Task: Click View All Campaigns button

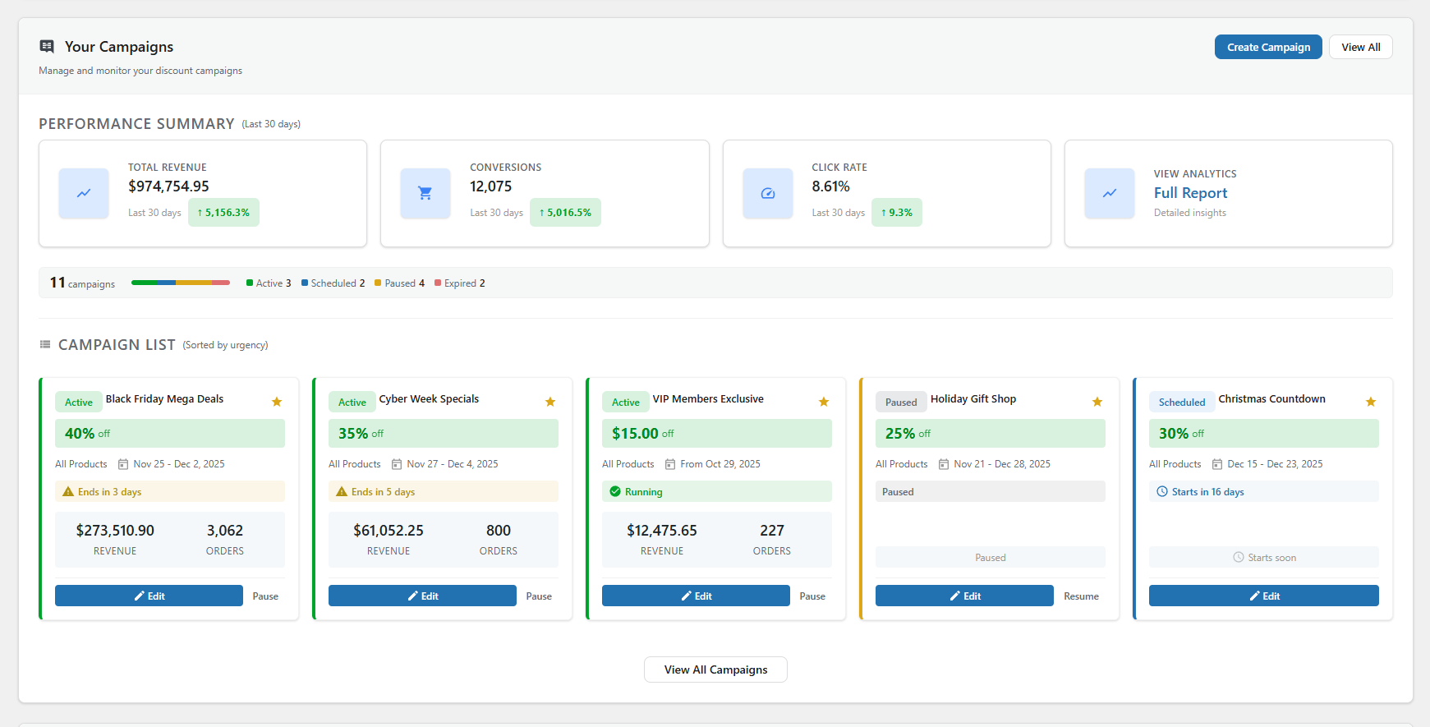Action: click(x=715, y=669)
